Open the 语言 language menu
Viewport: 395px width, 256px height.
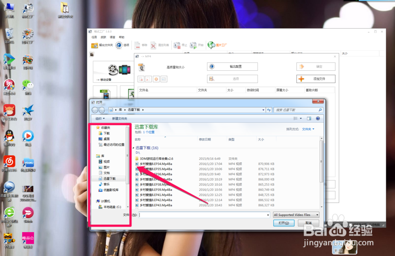(112, 37)
